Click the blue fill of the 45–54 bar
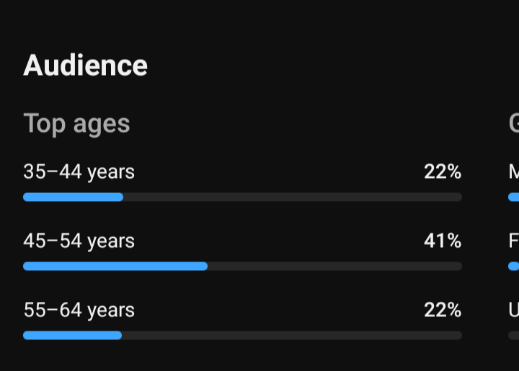Image resolution: width=519 pixels, height=371 pixels. (x=115, y=266)
